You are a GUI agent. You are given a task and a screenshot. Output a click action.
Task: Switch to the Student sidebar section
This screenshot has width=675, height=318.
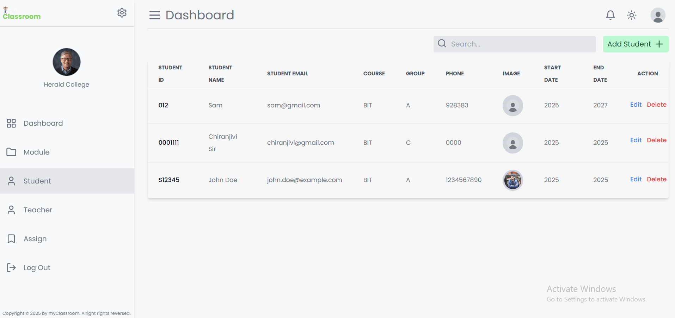click(x=37, y=181)
